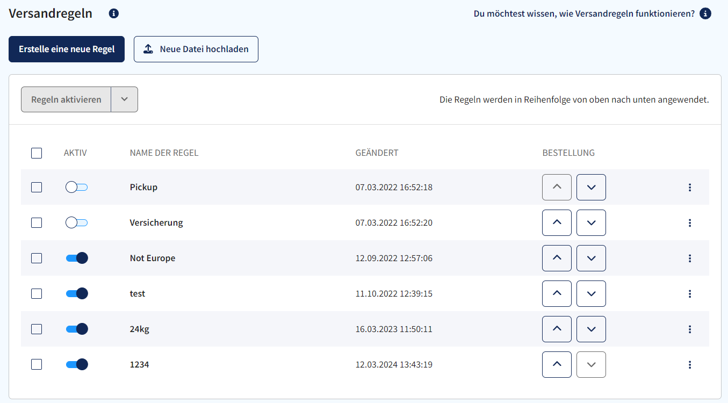
Task: Click the rule name 'Versicherung'
Action: tap(156, 222)
